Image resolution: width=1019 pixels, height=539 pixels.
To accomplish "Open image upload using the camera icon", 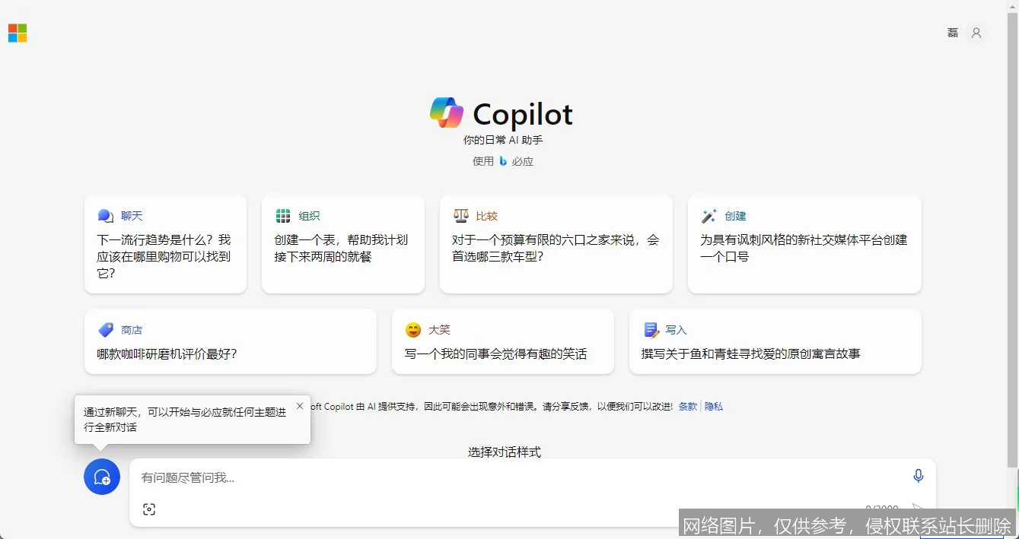I will pyautogui.click(x=149, y=509).
